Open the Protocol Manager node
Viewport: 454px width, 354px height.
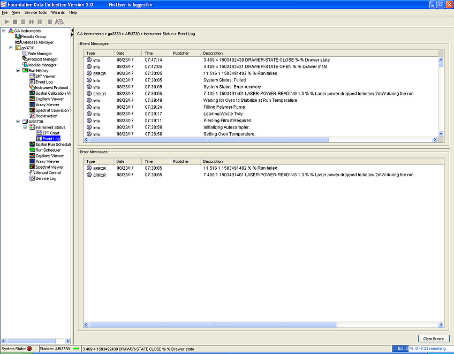pos(42,59)
